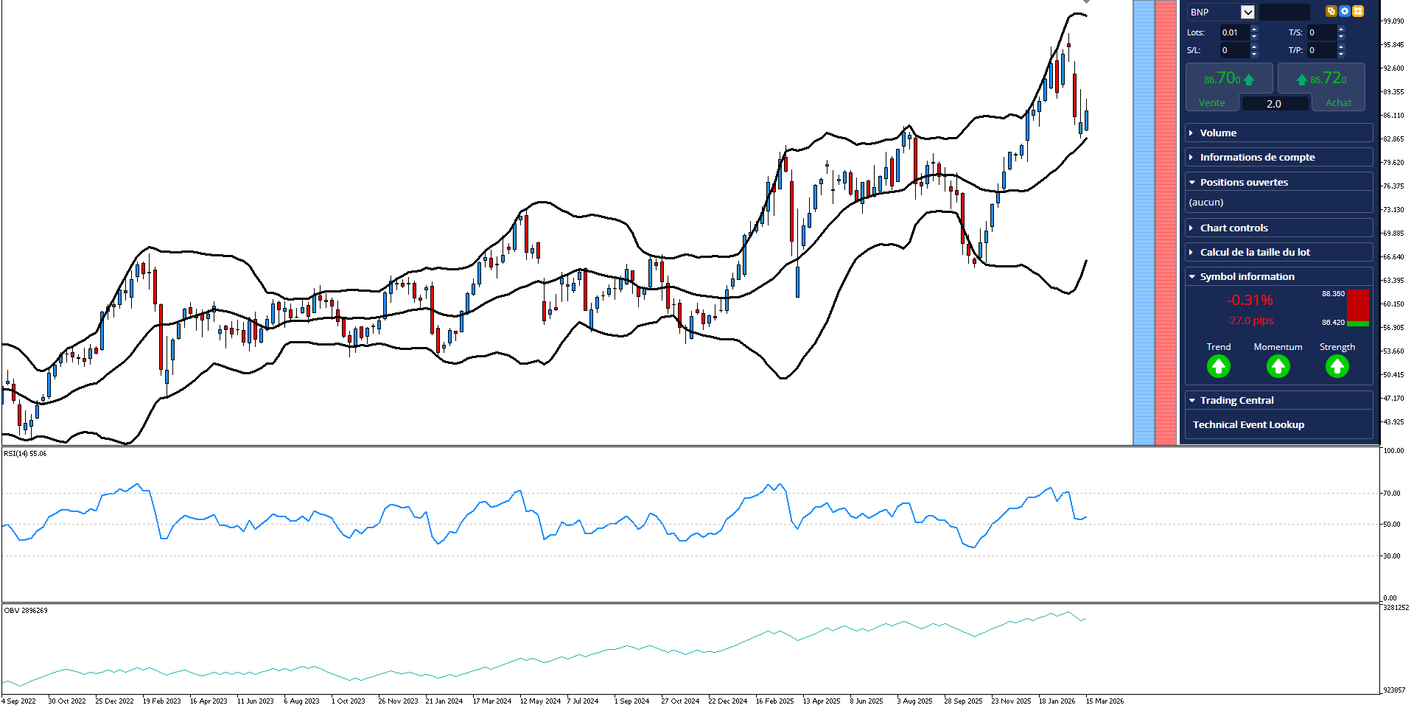Viewport: 1414px width, 708px height.
Task: Click the green Momentum arrow indicator
Action: click(1278, 366)
